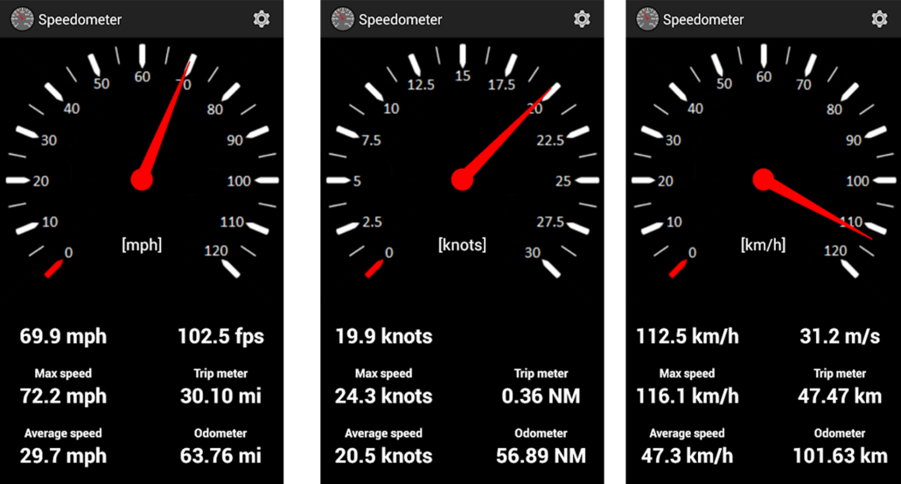Click the Speedometer title in km/h screen
The width and height of the screenshot is (901, 484).
pyautogui.click(x=703, y=19)
